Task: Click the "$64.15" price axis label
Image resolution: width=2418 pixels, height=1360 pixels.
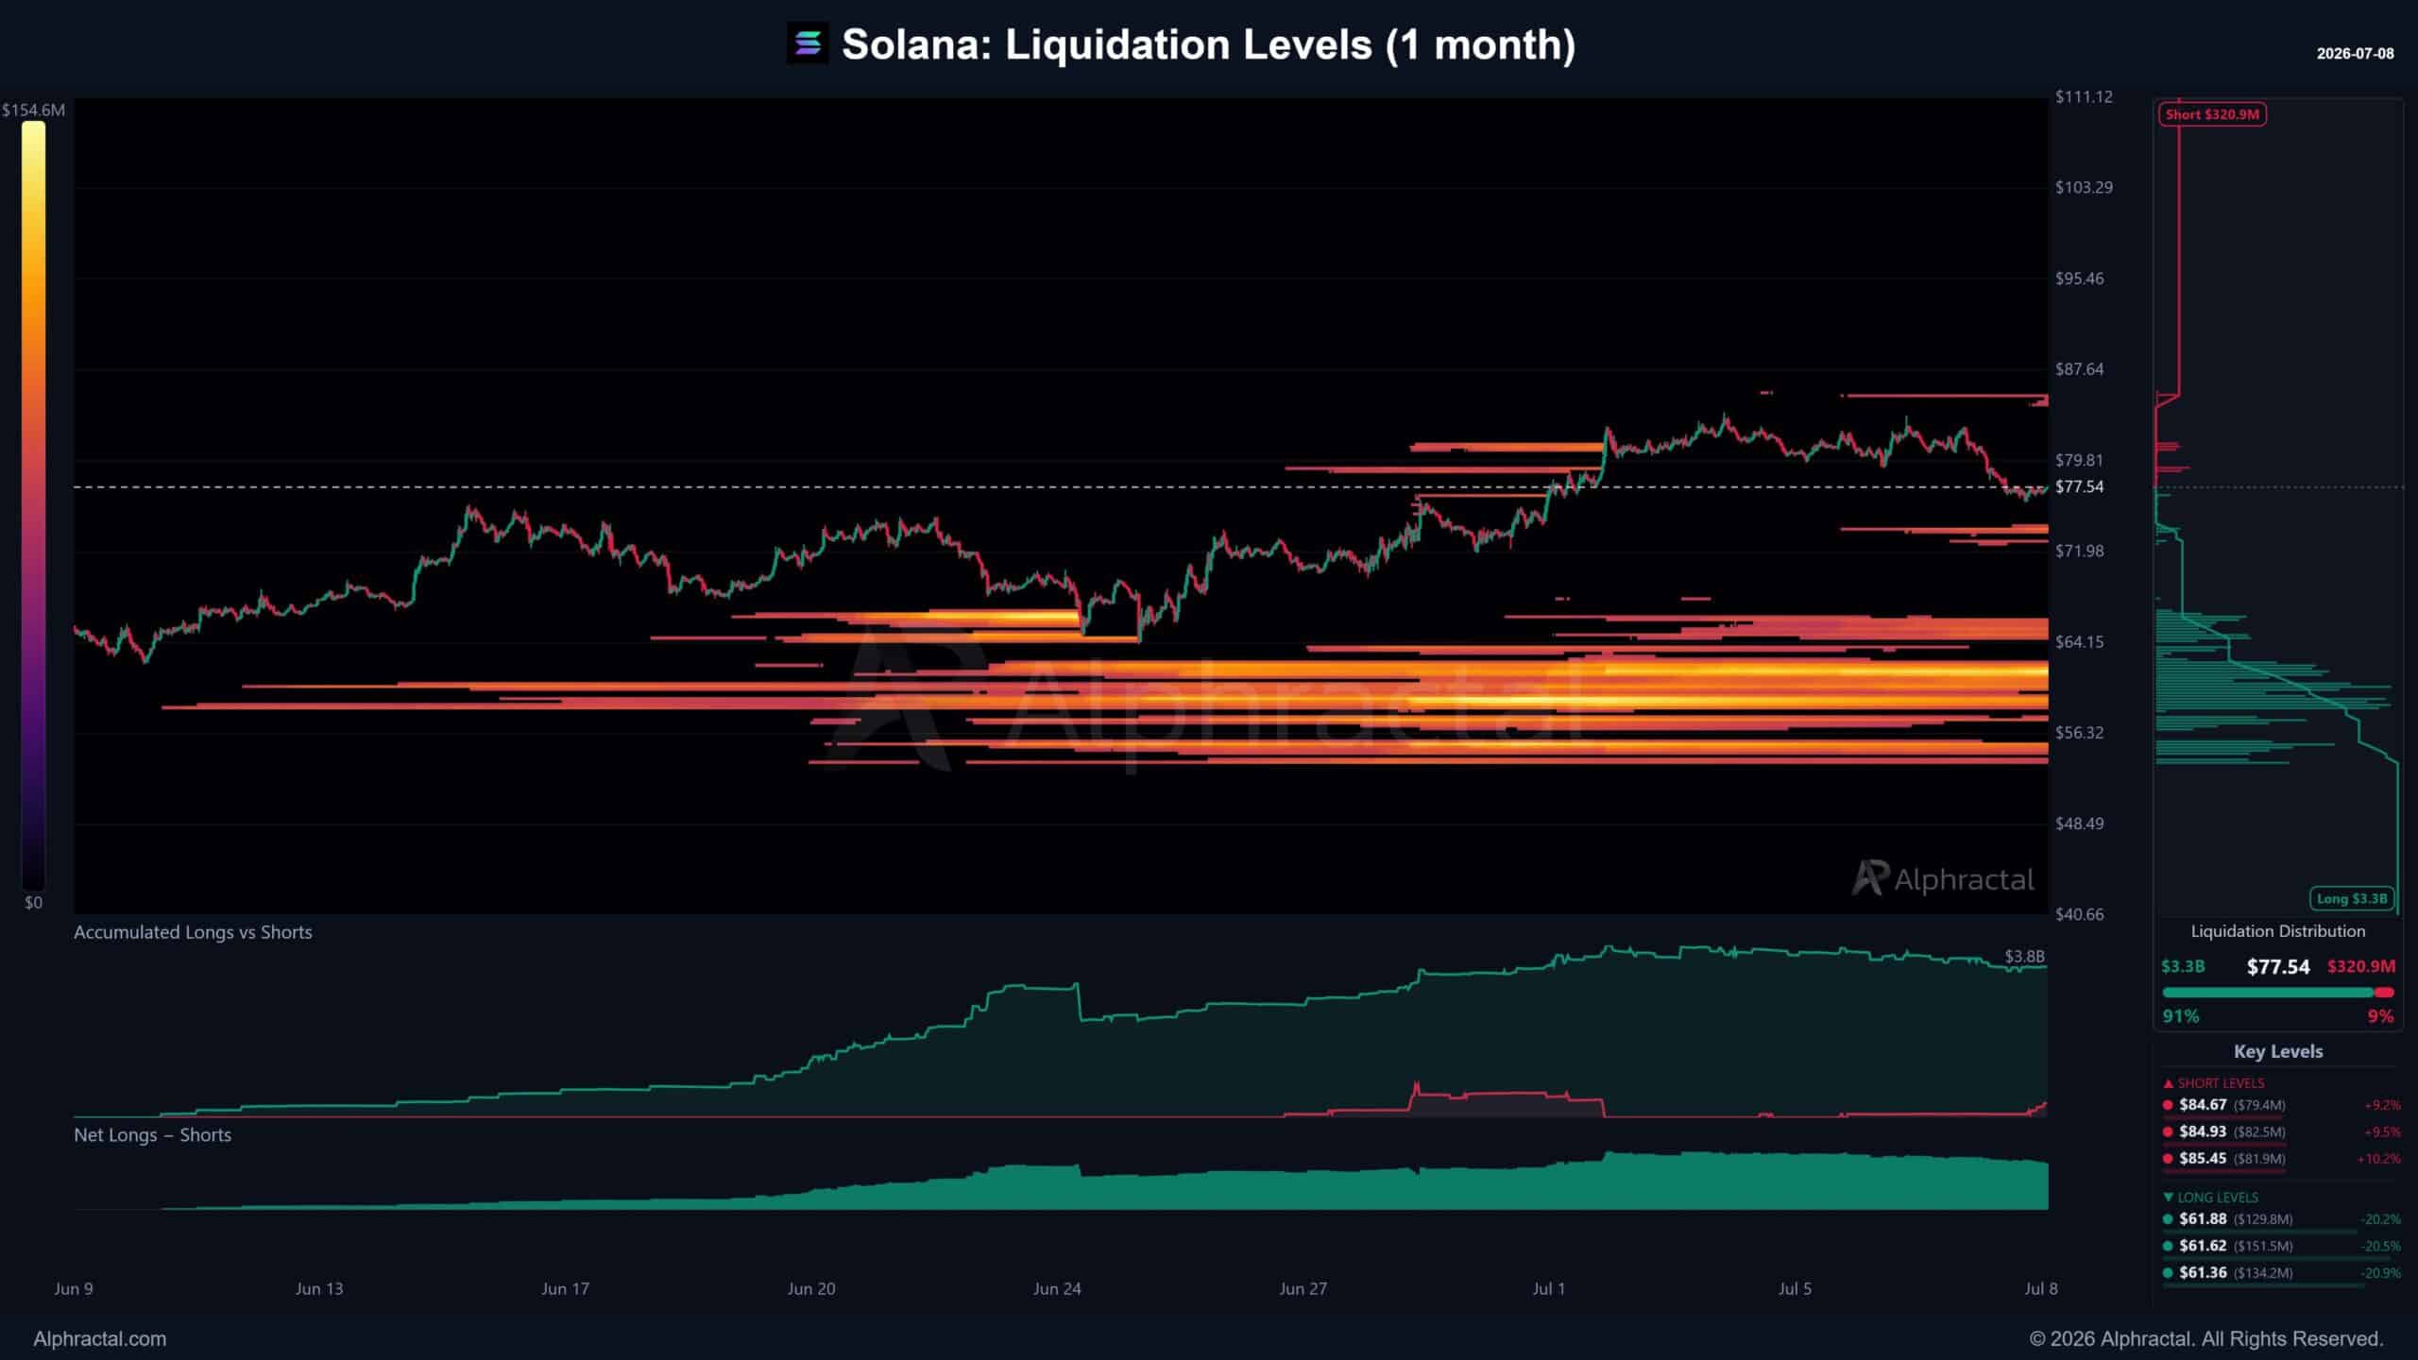Action: click(2080, 642)
